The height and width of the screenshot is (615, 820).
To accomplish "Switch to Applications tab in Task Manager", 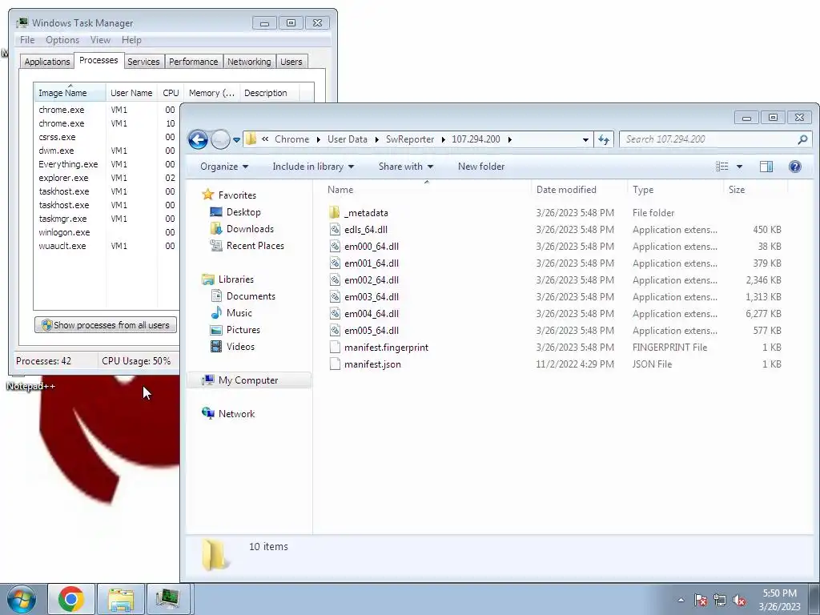I will (x=47, y=61).
